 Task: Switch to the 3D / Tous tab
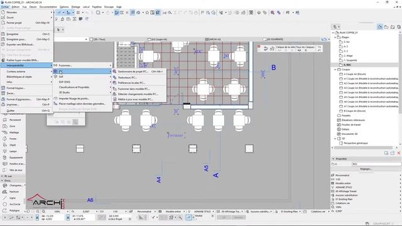coord(99,40)
